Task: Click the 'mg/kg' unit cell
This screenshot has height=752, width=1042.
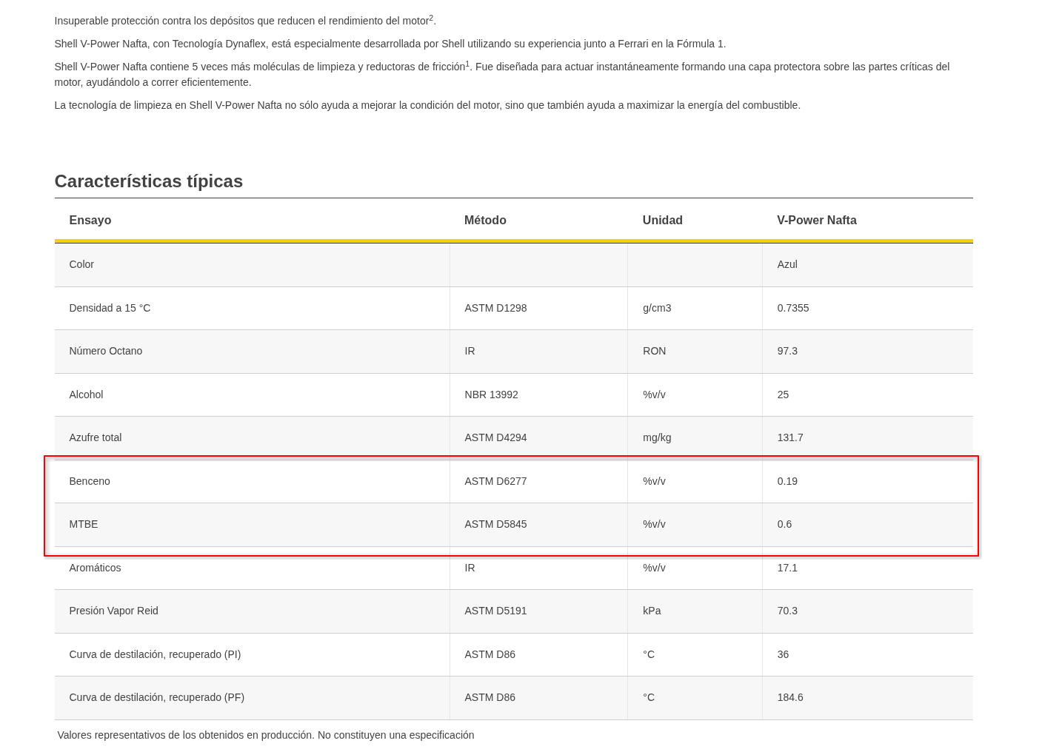Action: [657, 437]
